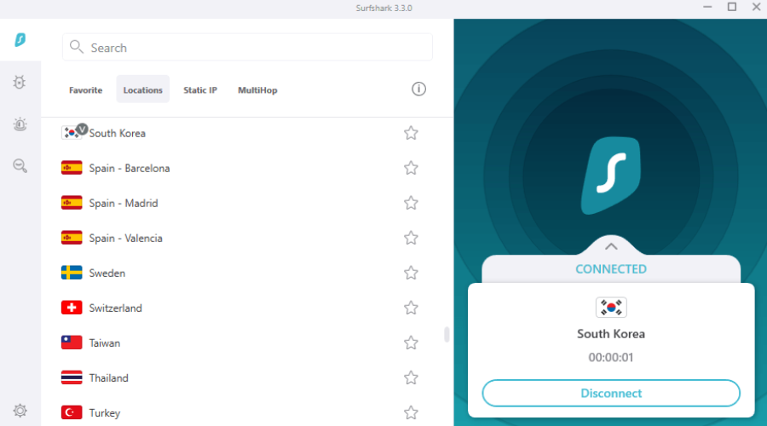The image size is (767, 426).
Task: Click the Surfshark logo in the sidebar
Action: click(20, 40)
